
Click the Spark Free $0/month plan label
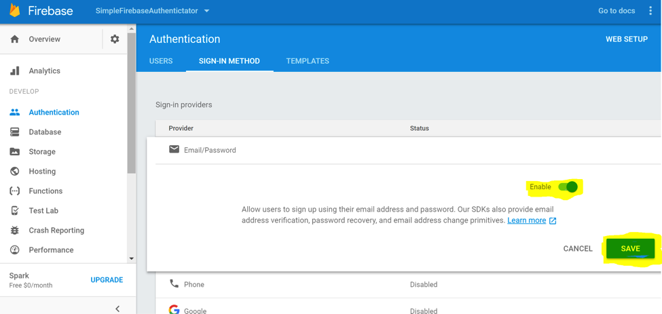pyautogui.click(x=31, y=280)
